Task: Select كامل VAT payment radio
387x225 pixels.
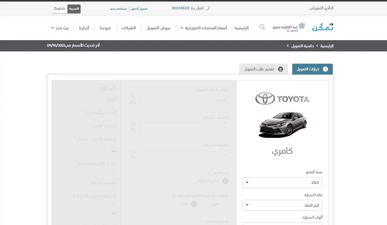Action: [x=193, y=204]
